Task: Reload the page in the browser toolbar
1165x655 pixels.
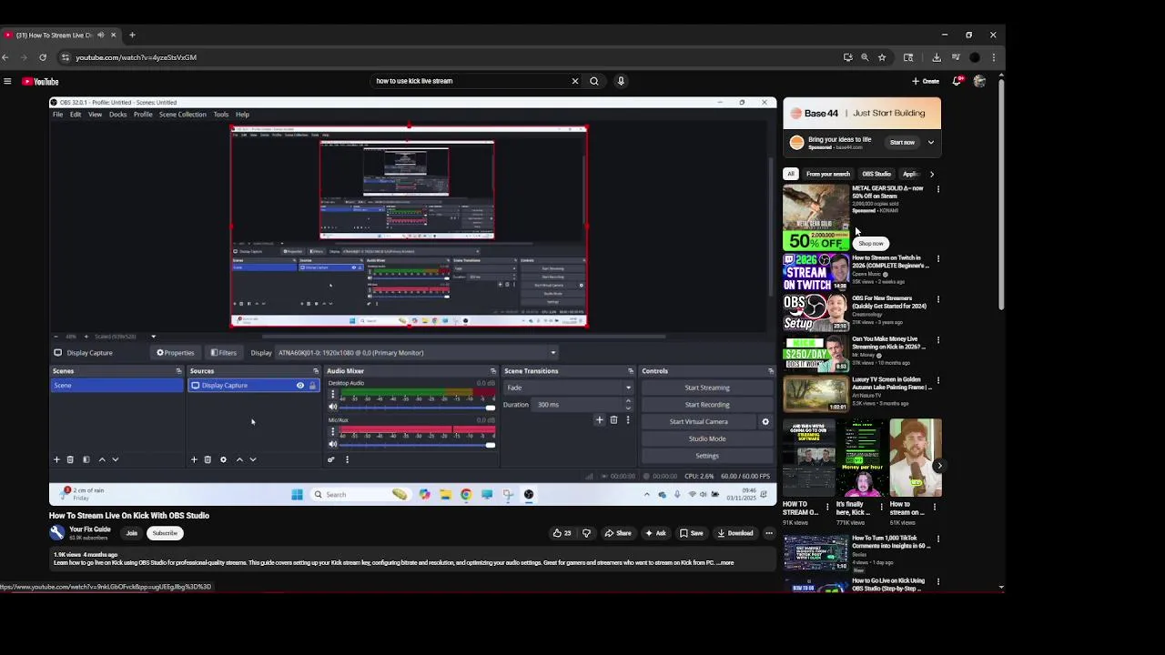Action: pyautogui.click(x=43, y=57)
